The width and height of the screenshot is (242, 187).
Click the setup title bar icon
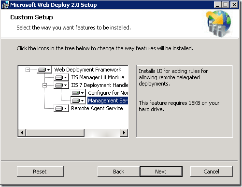[x=5, y=5]
